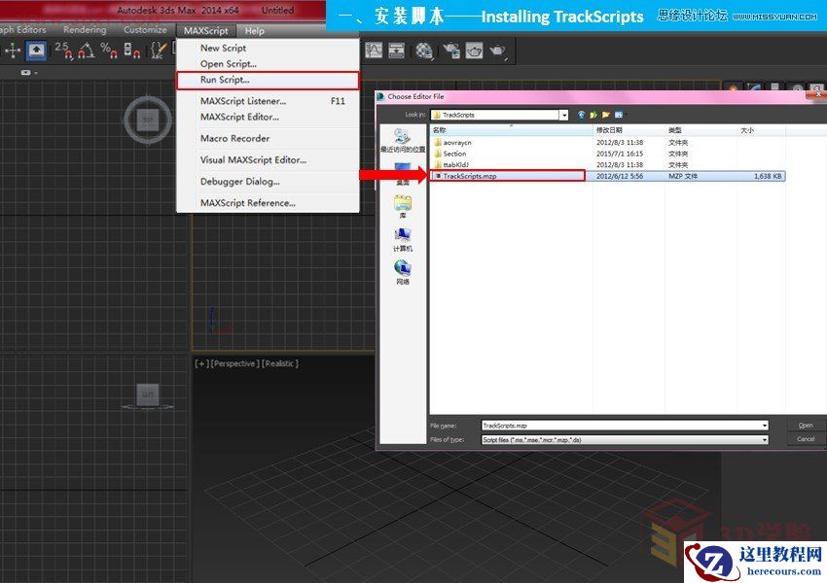Open the Curve Editor toolbar icon

click(x=374, y=51)
